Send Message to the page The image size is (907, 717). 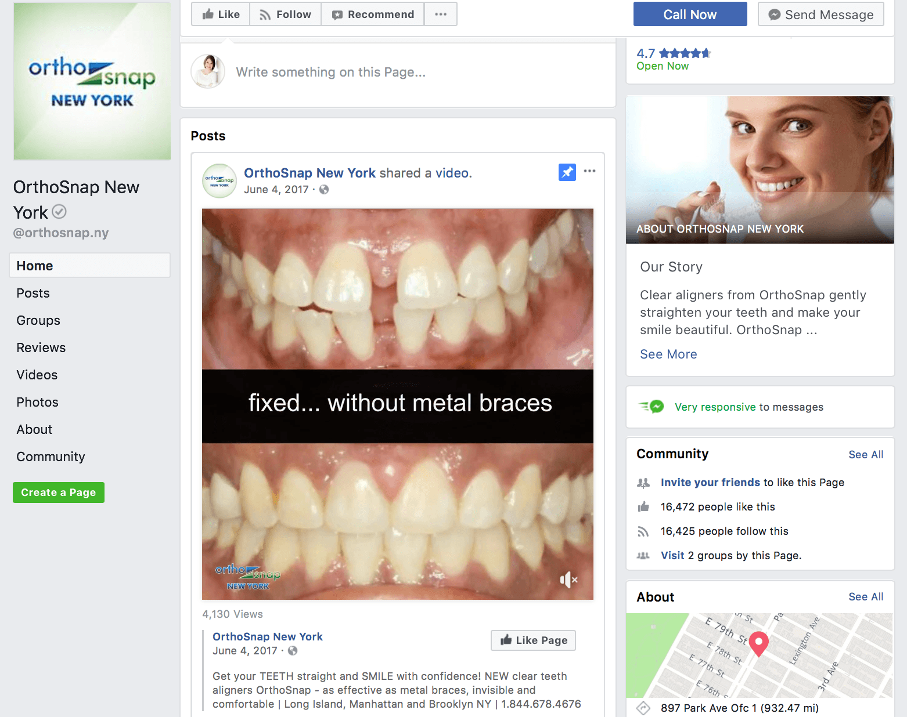click(x=820, y=15)
